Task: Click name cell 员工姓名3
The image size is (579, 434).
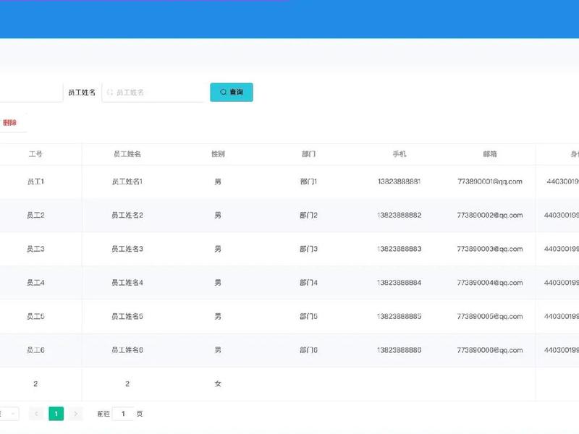Action: 127,249
